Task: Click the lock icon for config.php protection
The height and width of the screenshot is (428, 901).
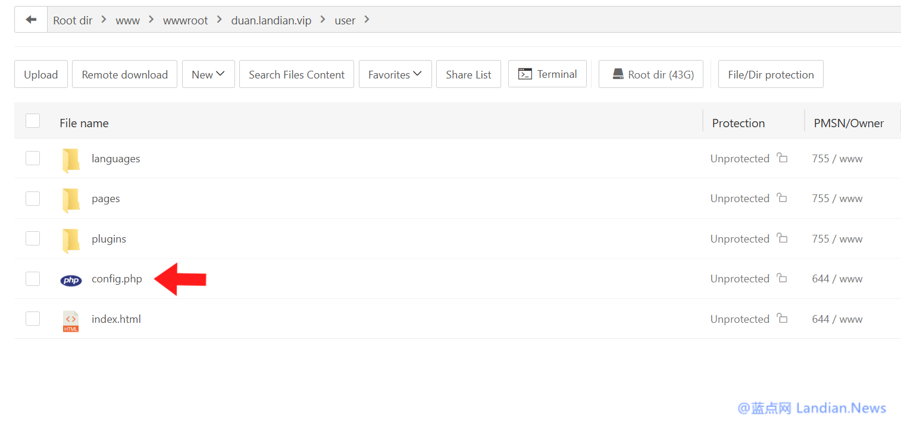Action: [x=782, y=278]
